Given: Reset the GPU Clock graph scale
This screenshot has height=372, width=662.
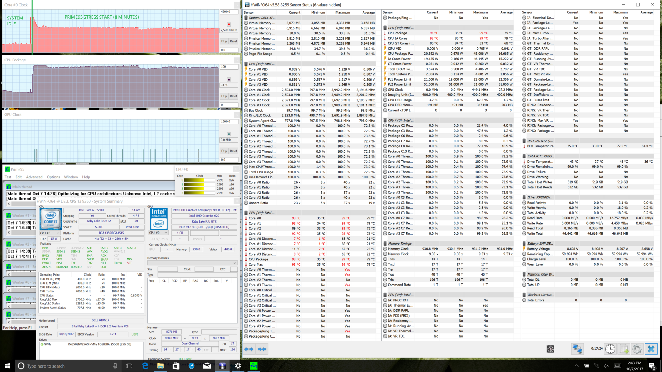Looking at the screenshot, I should [233, 151].
